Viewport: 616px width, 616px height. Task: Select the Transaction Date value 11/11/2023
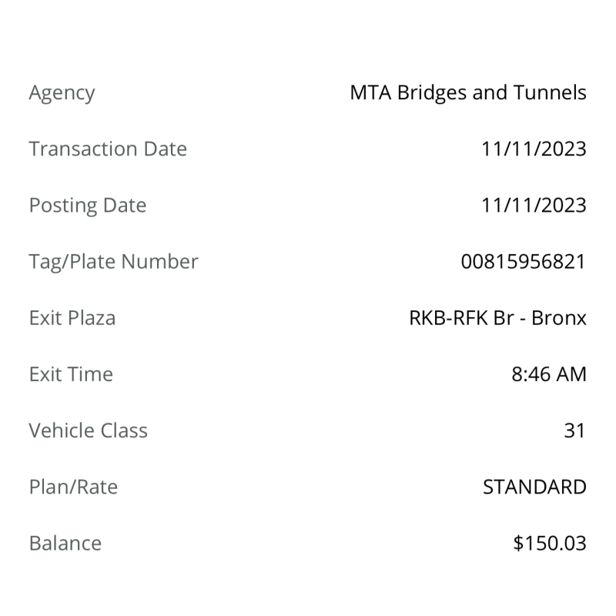click(x=534, y=149)
